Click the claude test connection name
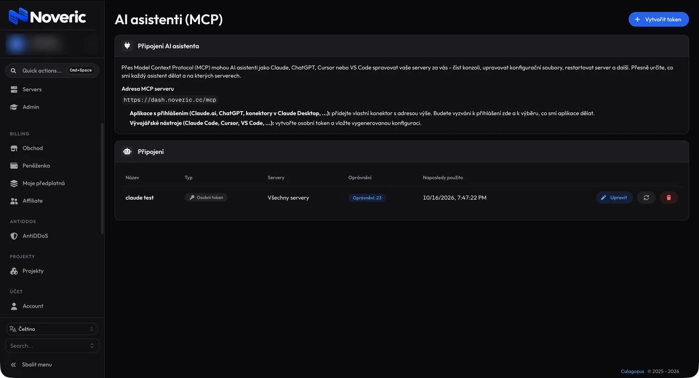The height and width of the screenshot is (378, 699). pyautogui.click(x=140, y=198)
